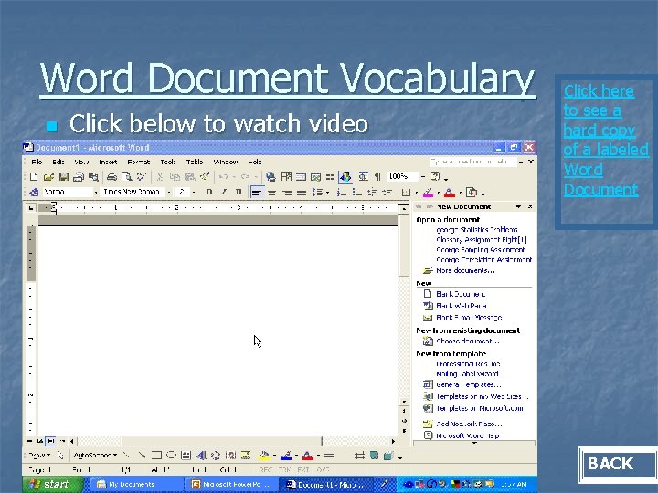Image resolution: width=658 pixels, height=493 pixels.
Task: Click the Print Preview icon
Action: coord(127,177)
